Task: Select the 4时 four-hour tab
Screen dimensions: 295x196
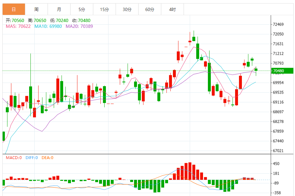Action: click(172, 9)
